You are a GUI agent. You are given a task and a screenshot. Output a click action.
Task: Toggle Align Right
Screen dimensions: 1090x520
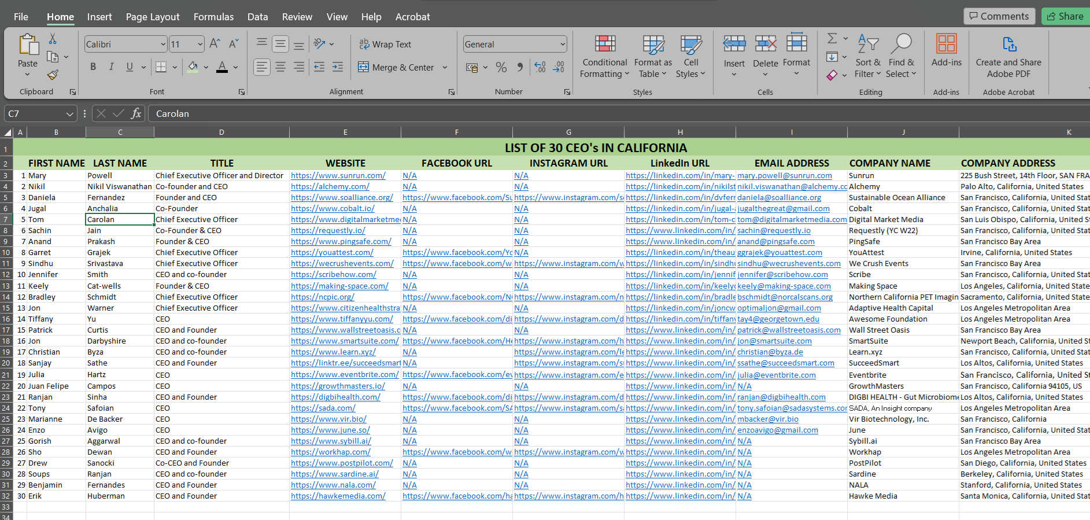click(x=298, y=67)
